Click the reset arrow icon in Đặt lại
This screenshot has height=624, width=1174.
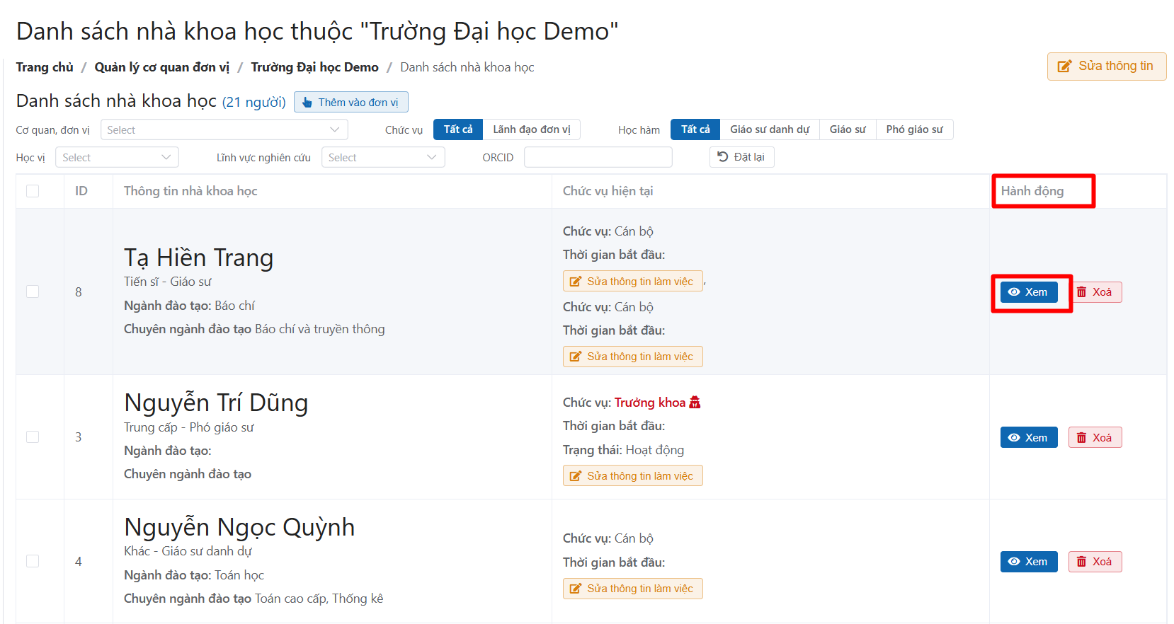(722, 157)
